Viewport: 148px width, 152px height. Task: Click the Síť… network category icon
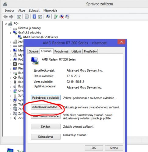click(15, 91)
